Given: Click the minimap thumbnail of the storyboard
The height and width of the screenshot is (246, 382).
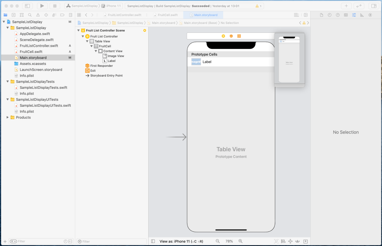Looking at the screenshot, I should [x=289, y=60].
